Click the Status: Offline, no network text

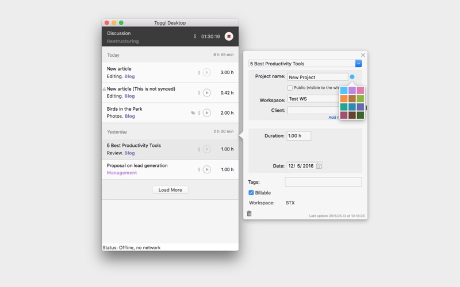click(132, 247)
